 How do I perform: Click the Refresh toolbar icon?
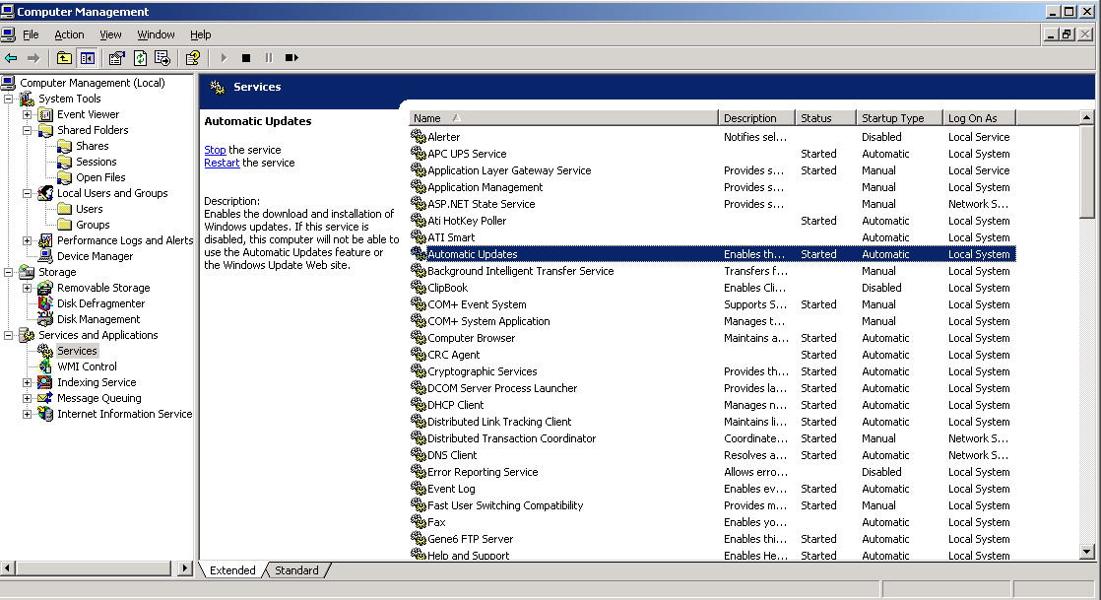[140, 58]
